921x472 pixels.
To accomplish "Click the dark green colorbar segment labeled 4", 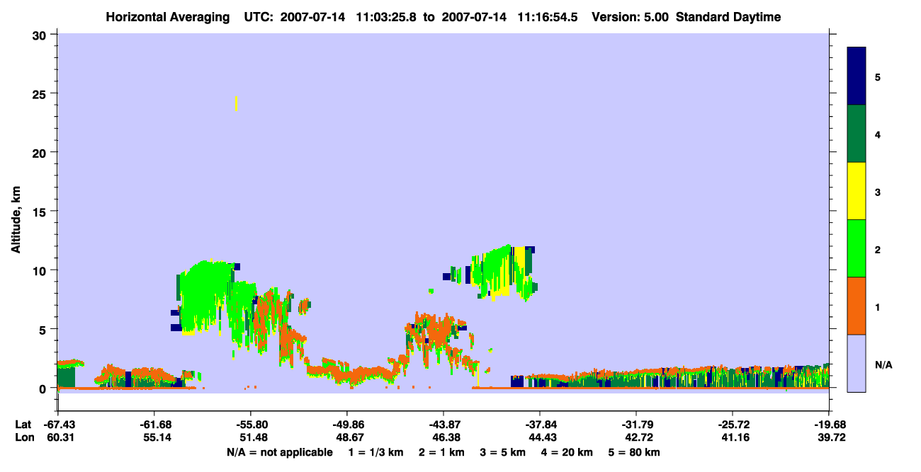I will (x=857, y=134).
